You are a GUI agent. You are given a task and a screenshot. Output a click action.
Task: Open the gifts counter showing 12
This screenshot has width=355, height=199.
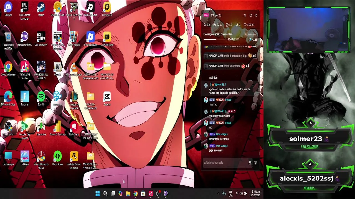229,25
